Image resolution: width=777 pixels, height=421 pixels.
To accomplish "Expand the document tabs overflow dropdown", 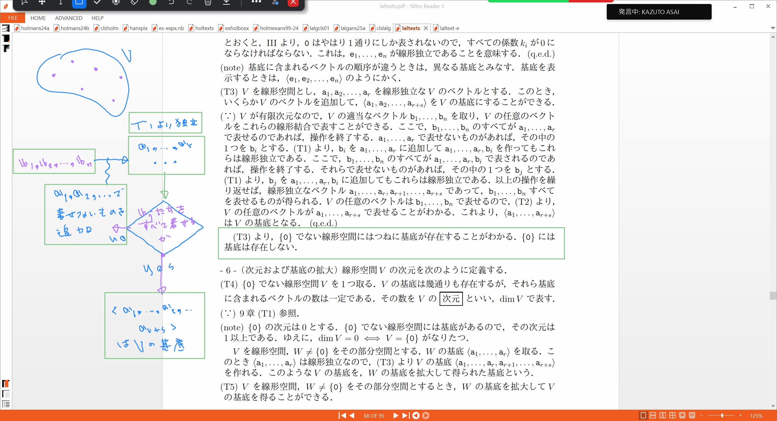I will 773,28.
